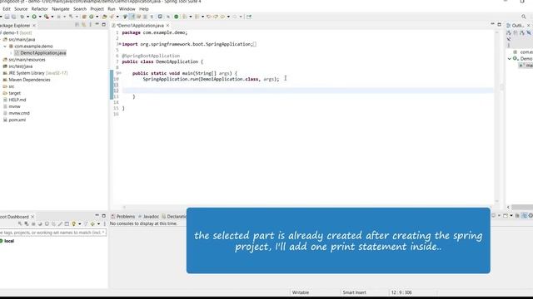This screenshot has width=533, height=299.
Task: Open the Refactor menu
Action: click(x=39, y=9)
